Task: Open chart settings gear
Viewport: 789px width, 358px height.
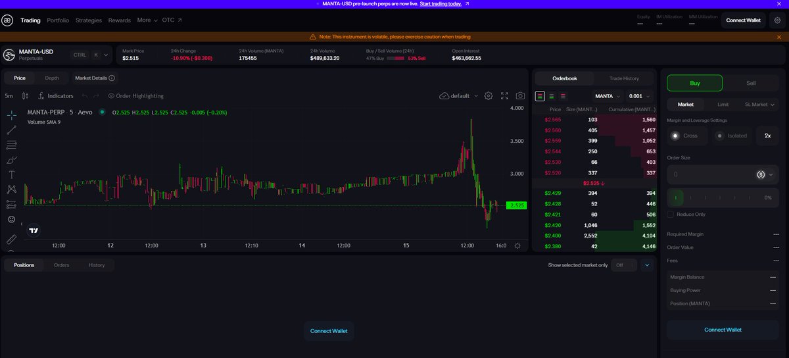Action: click(489, 96)
